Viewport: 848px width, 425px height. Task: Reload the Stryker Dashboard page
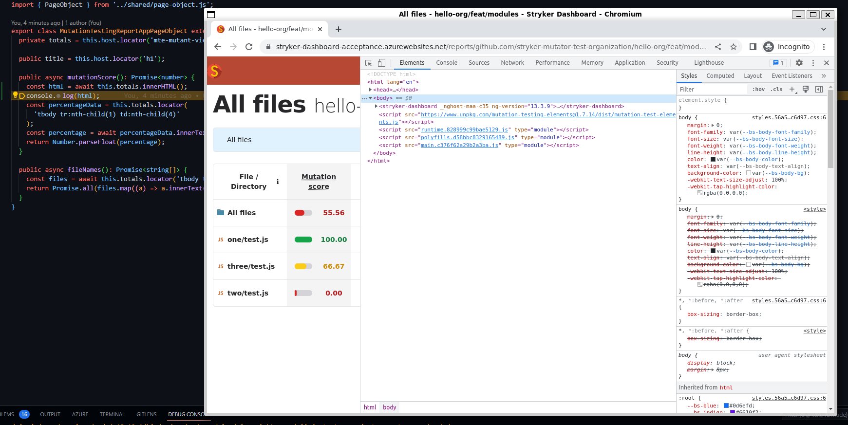pos(249,47)
